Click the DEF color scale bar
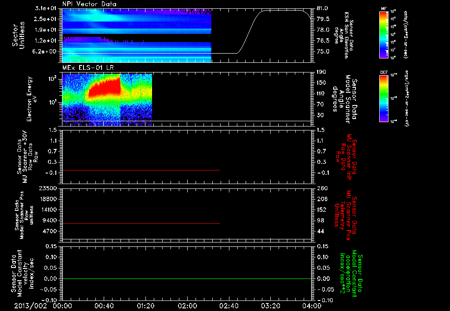The image size is (450, 311). (384, 98)
